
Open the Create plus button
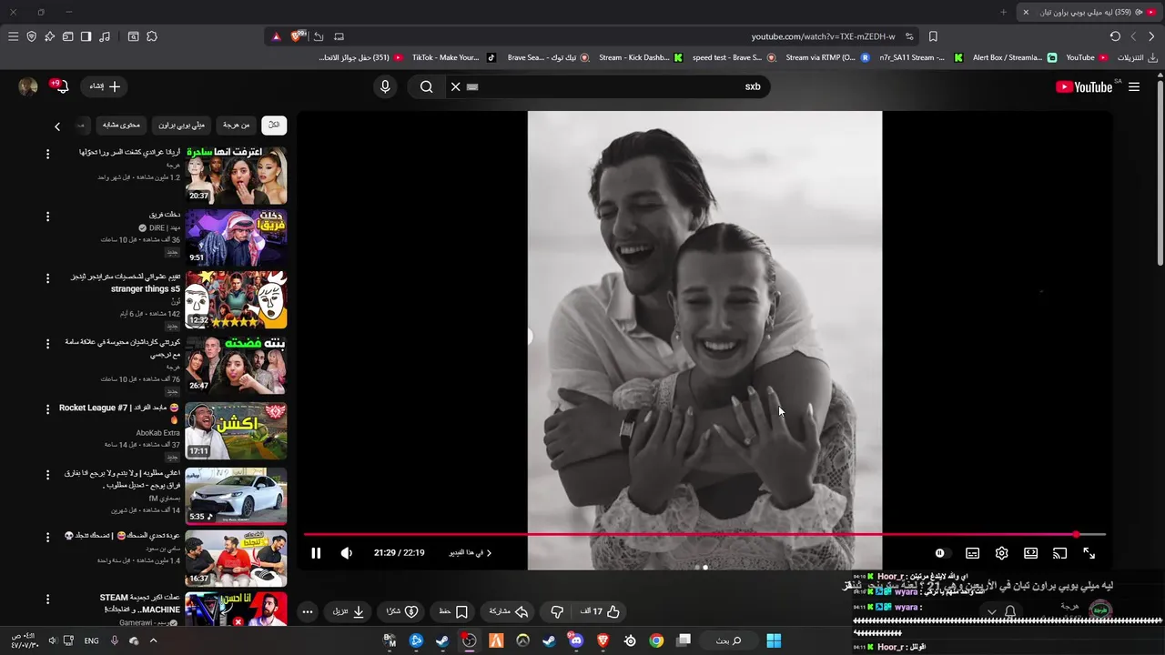[105, 86]
